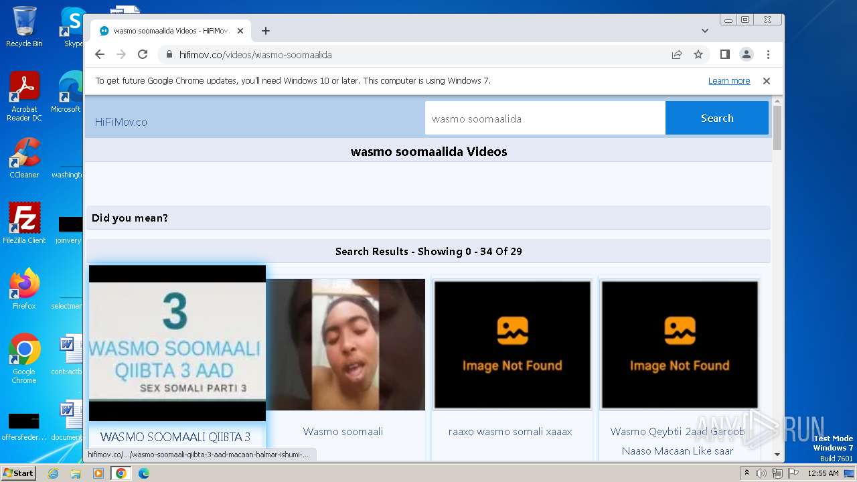Open the Recycle Bin desktop icon

(x=24, y=27)
